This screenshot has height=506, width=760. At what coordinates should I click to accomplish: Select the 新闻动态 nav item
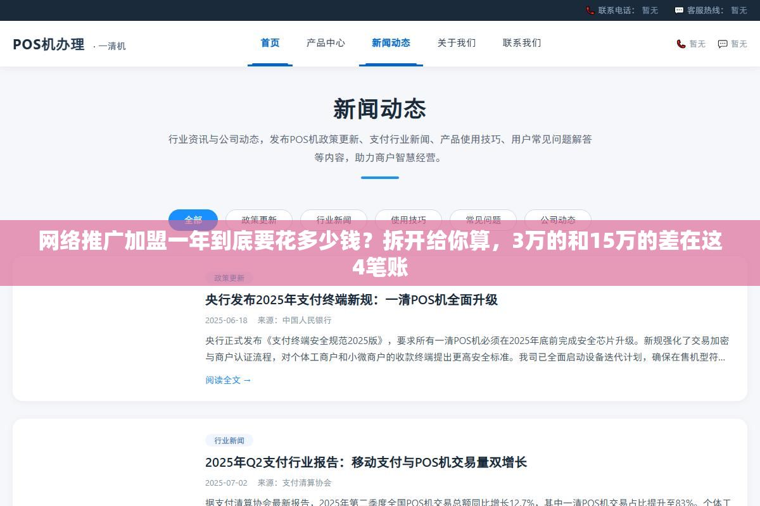pos(391,43)
